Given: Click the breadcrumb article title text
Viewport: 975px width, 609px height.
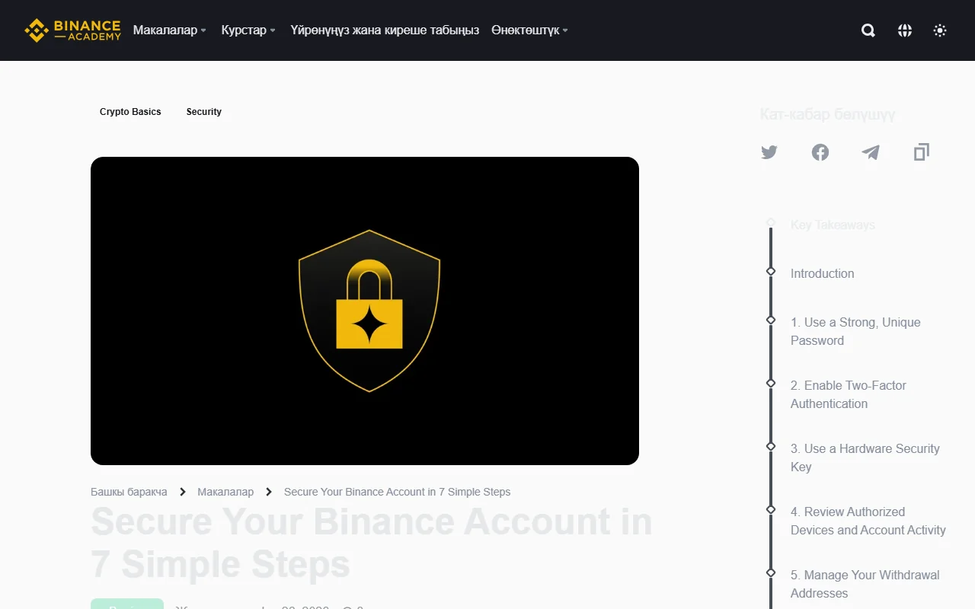Looking at the screenshot, I should [x=397, y=492].
